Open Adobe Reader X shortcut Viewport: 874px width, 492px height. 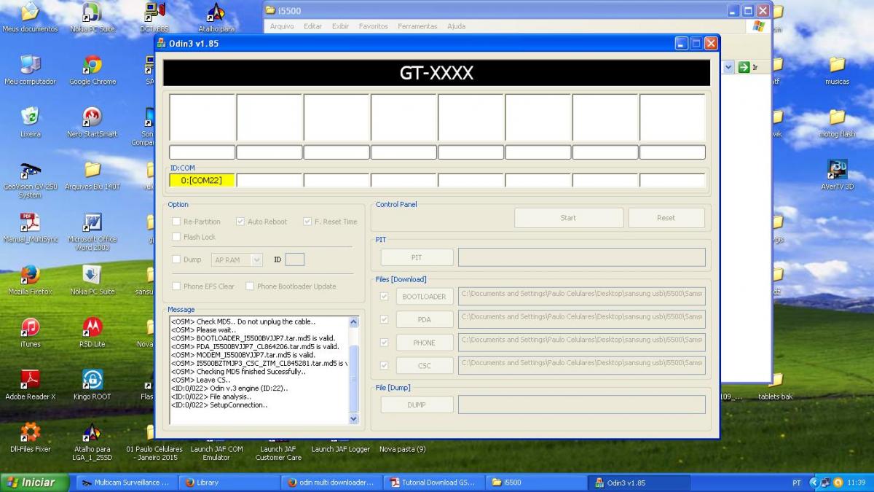coord(30,385)
